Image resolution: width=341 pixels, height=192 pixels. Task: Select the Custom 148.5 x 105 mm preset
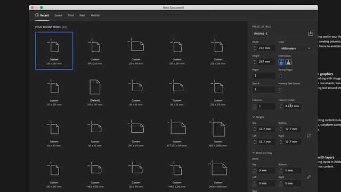(x=95, y=174)
